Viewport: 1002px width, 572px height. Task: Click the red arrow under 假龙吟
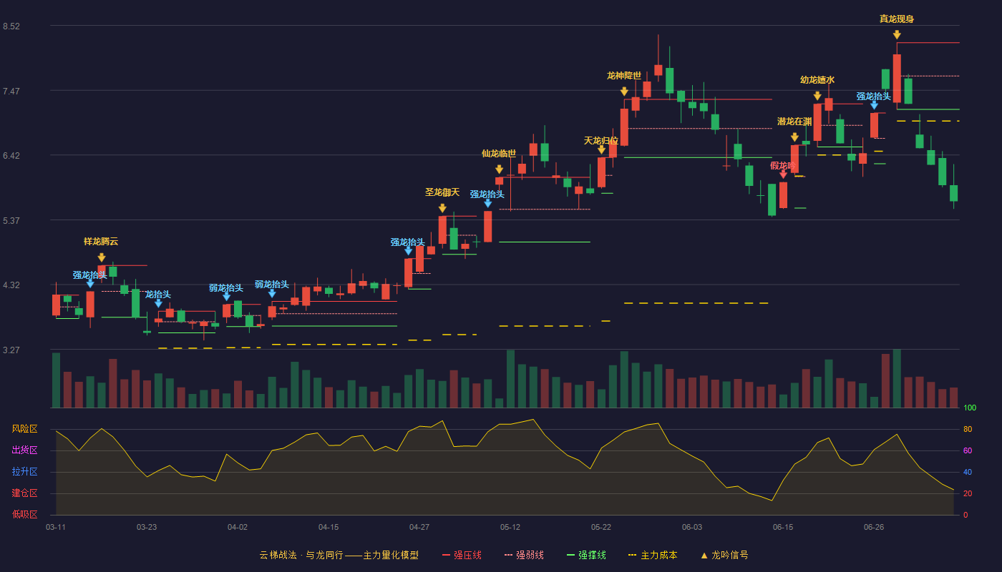tap(783, 174)
